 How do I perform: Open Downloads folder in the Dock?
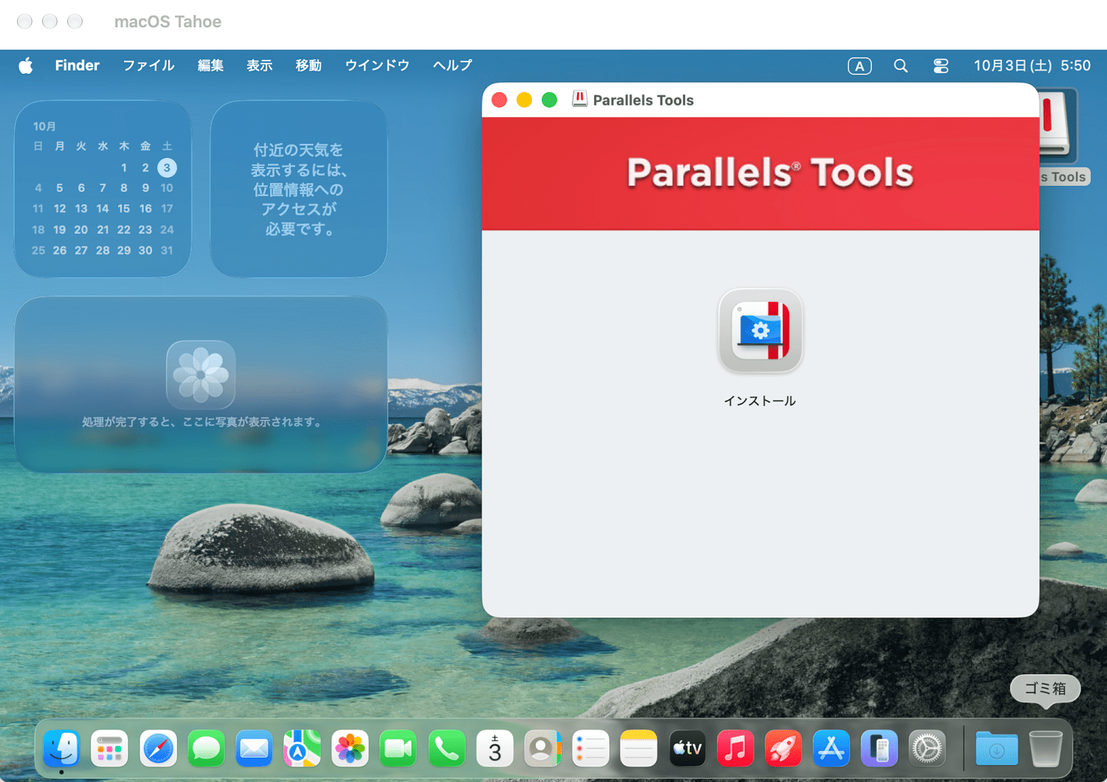[x=996, y=749]
